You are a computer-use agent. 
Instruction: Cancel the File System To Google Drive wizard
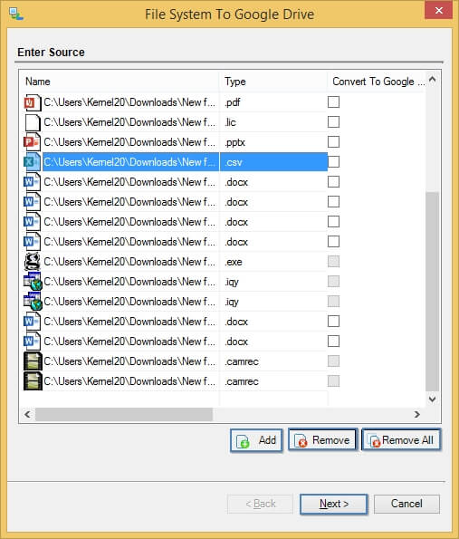406,504
